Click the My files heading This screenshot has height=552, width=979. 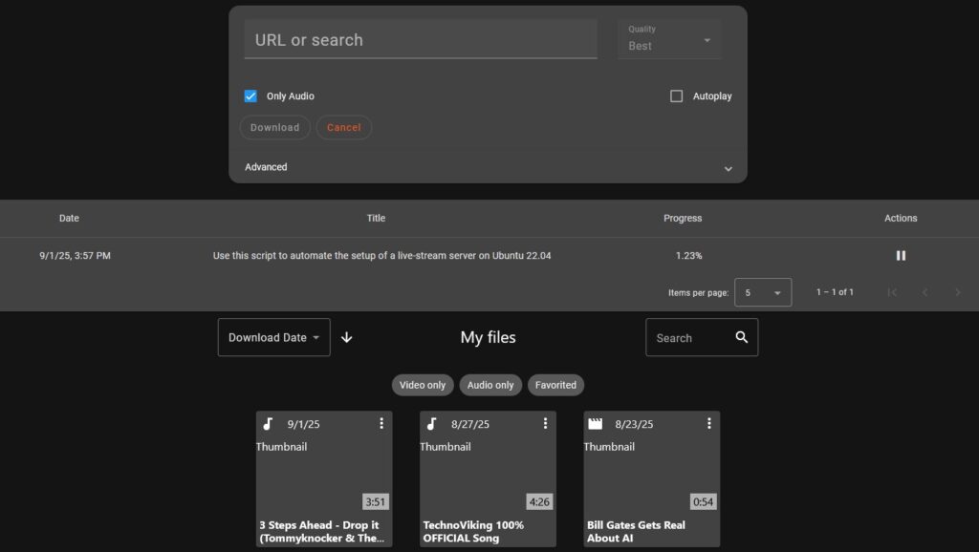(488, 337)
